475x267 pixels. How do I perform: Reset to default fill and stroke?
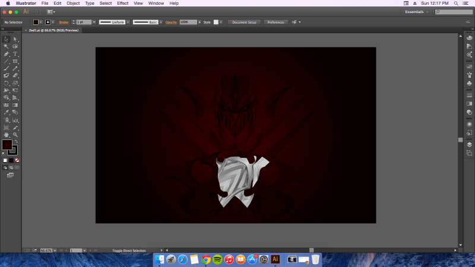(4, 154)
